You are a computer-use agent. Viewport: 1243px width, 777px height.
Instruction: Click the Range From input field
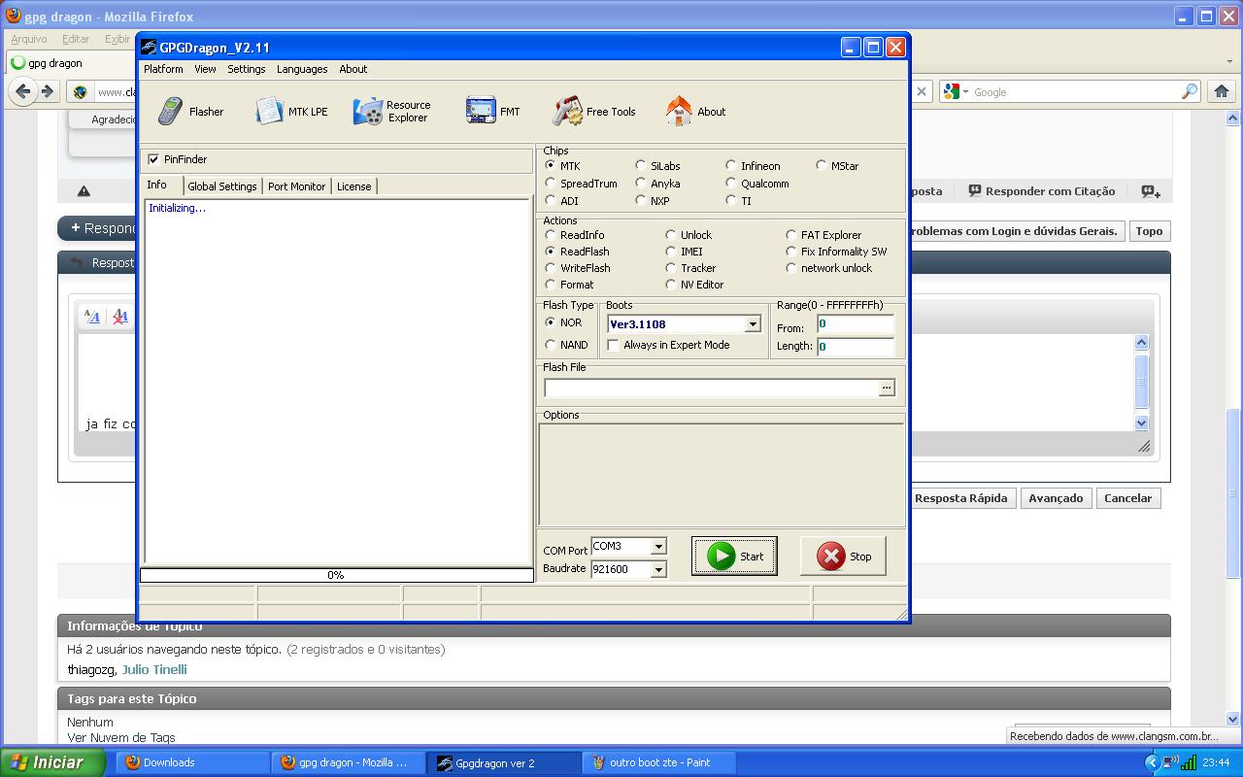pyautogui.click(x=855, y=324)
